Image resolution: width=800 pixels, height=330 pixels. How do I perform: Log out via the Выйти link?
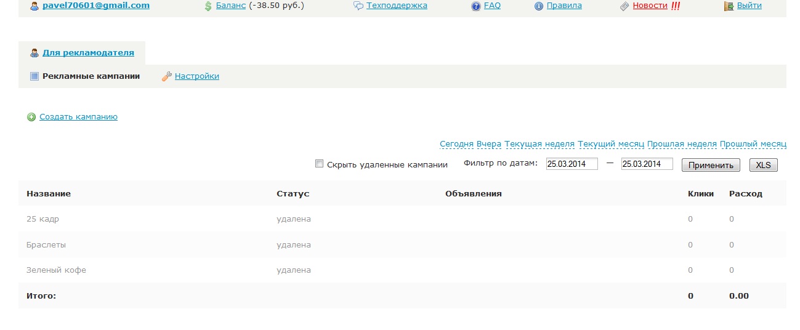coord(749,6)
